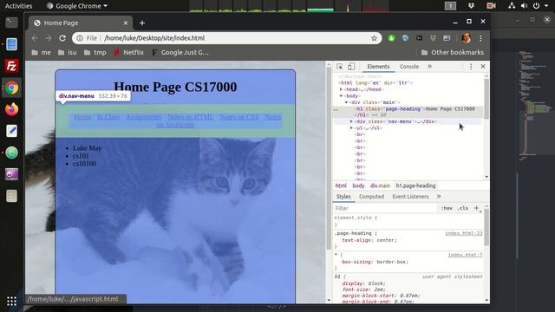555x312 pixels.
Task: Reload the Home Page tab
Action: coord(62,38)
